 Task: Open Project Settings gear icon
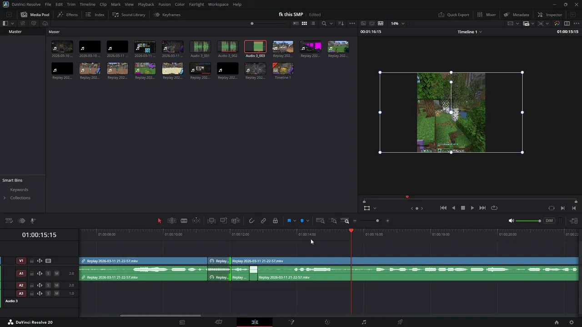572,322
